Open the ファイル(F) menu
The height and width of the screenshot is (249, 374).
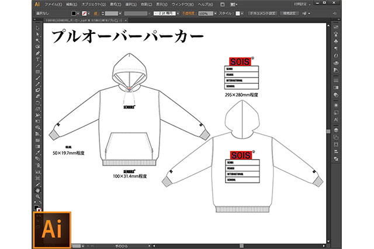click(53, 3)
